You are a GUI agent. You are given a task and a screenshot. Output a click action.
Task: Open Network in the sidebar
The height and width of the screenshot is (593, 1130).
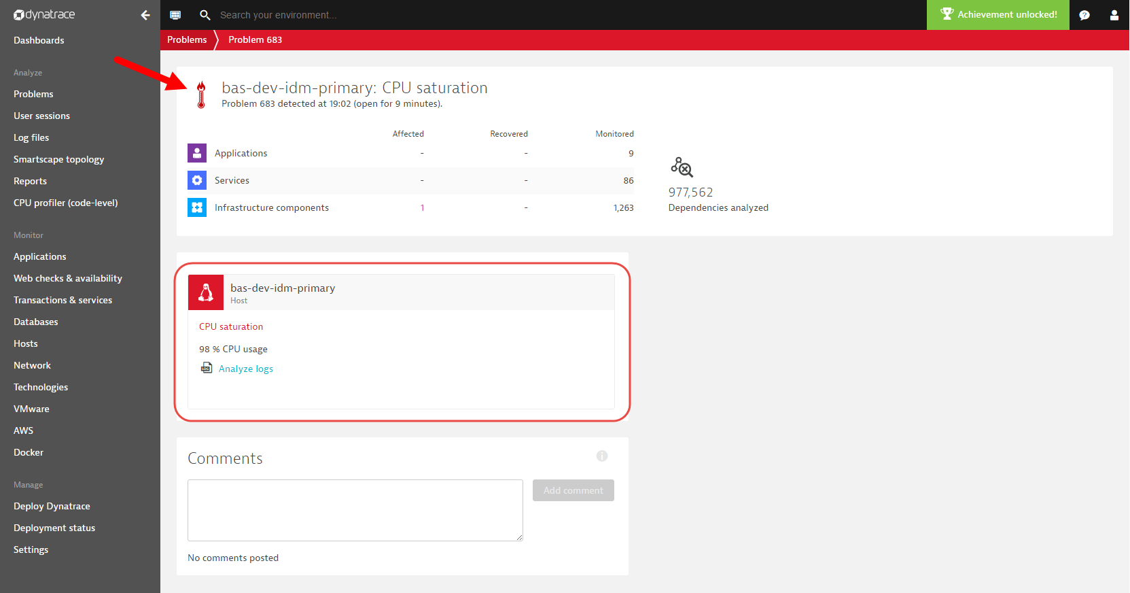click(x=32, y=365)
